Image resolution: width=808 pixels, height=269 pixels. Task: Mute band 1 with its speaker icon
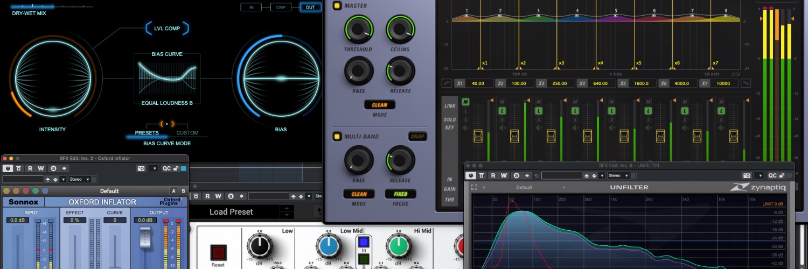pos(465,128)
